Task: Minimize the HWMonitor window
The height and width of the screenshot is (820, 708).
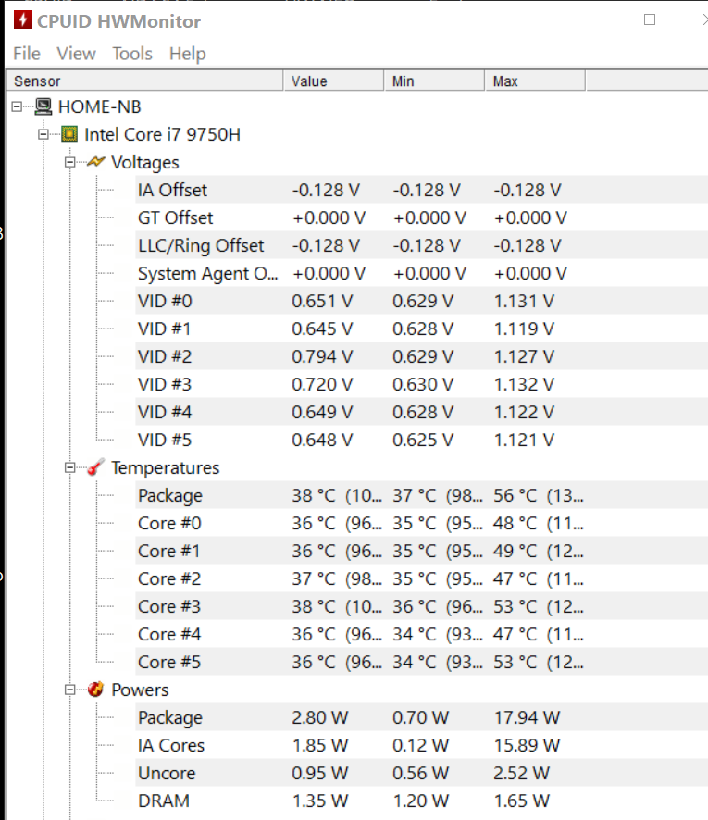Action: pos(591,19)
